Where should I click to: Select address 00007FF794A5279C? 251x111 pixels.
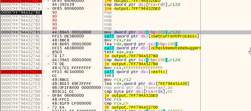click(21, 48)
